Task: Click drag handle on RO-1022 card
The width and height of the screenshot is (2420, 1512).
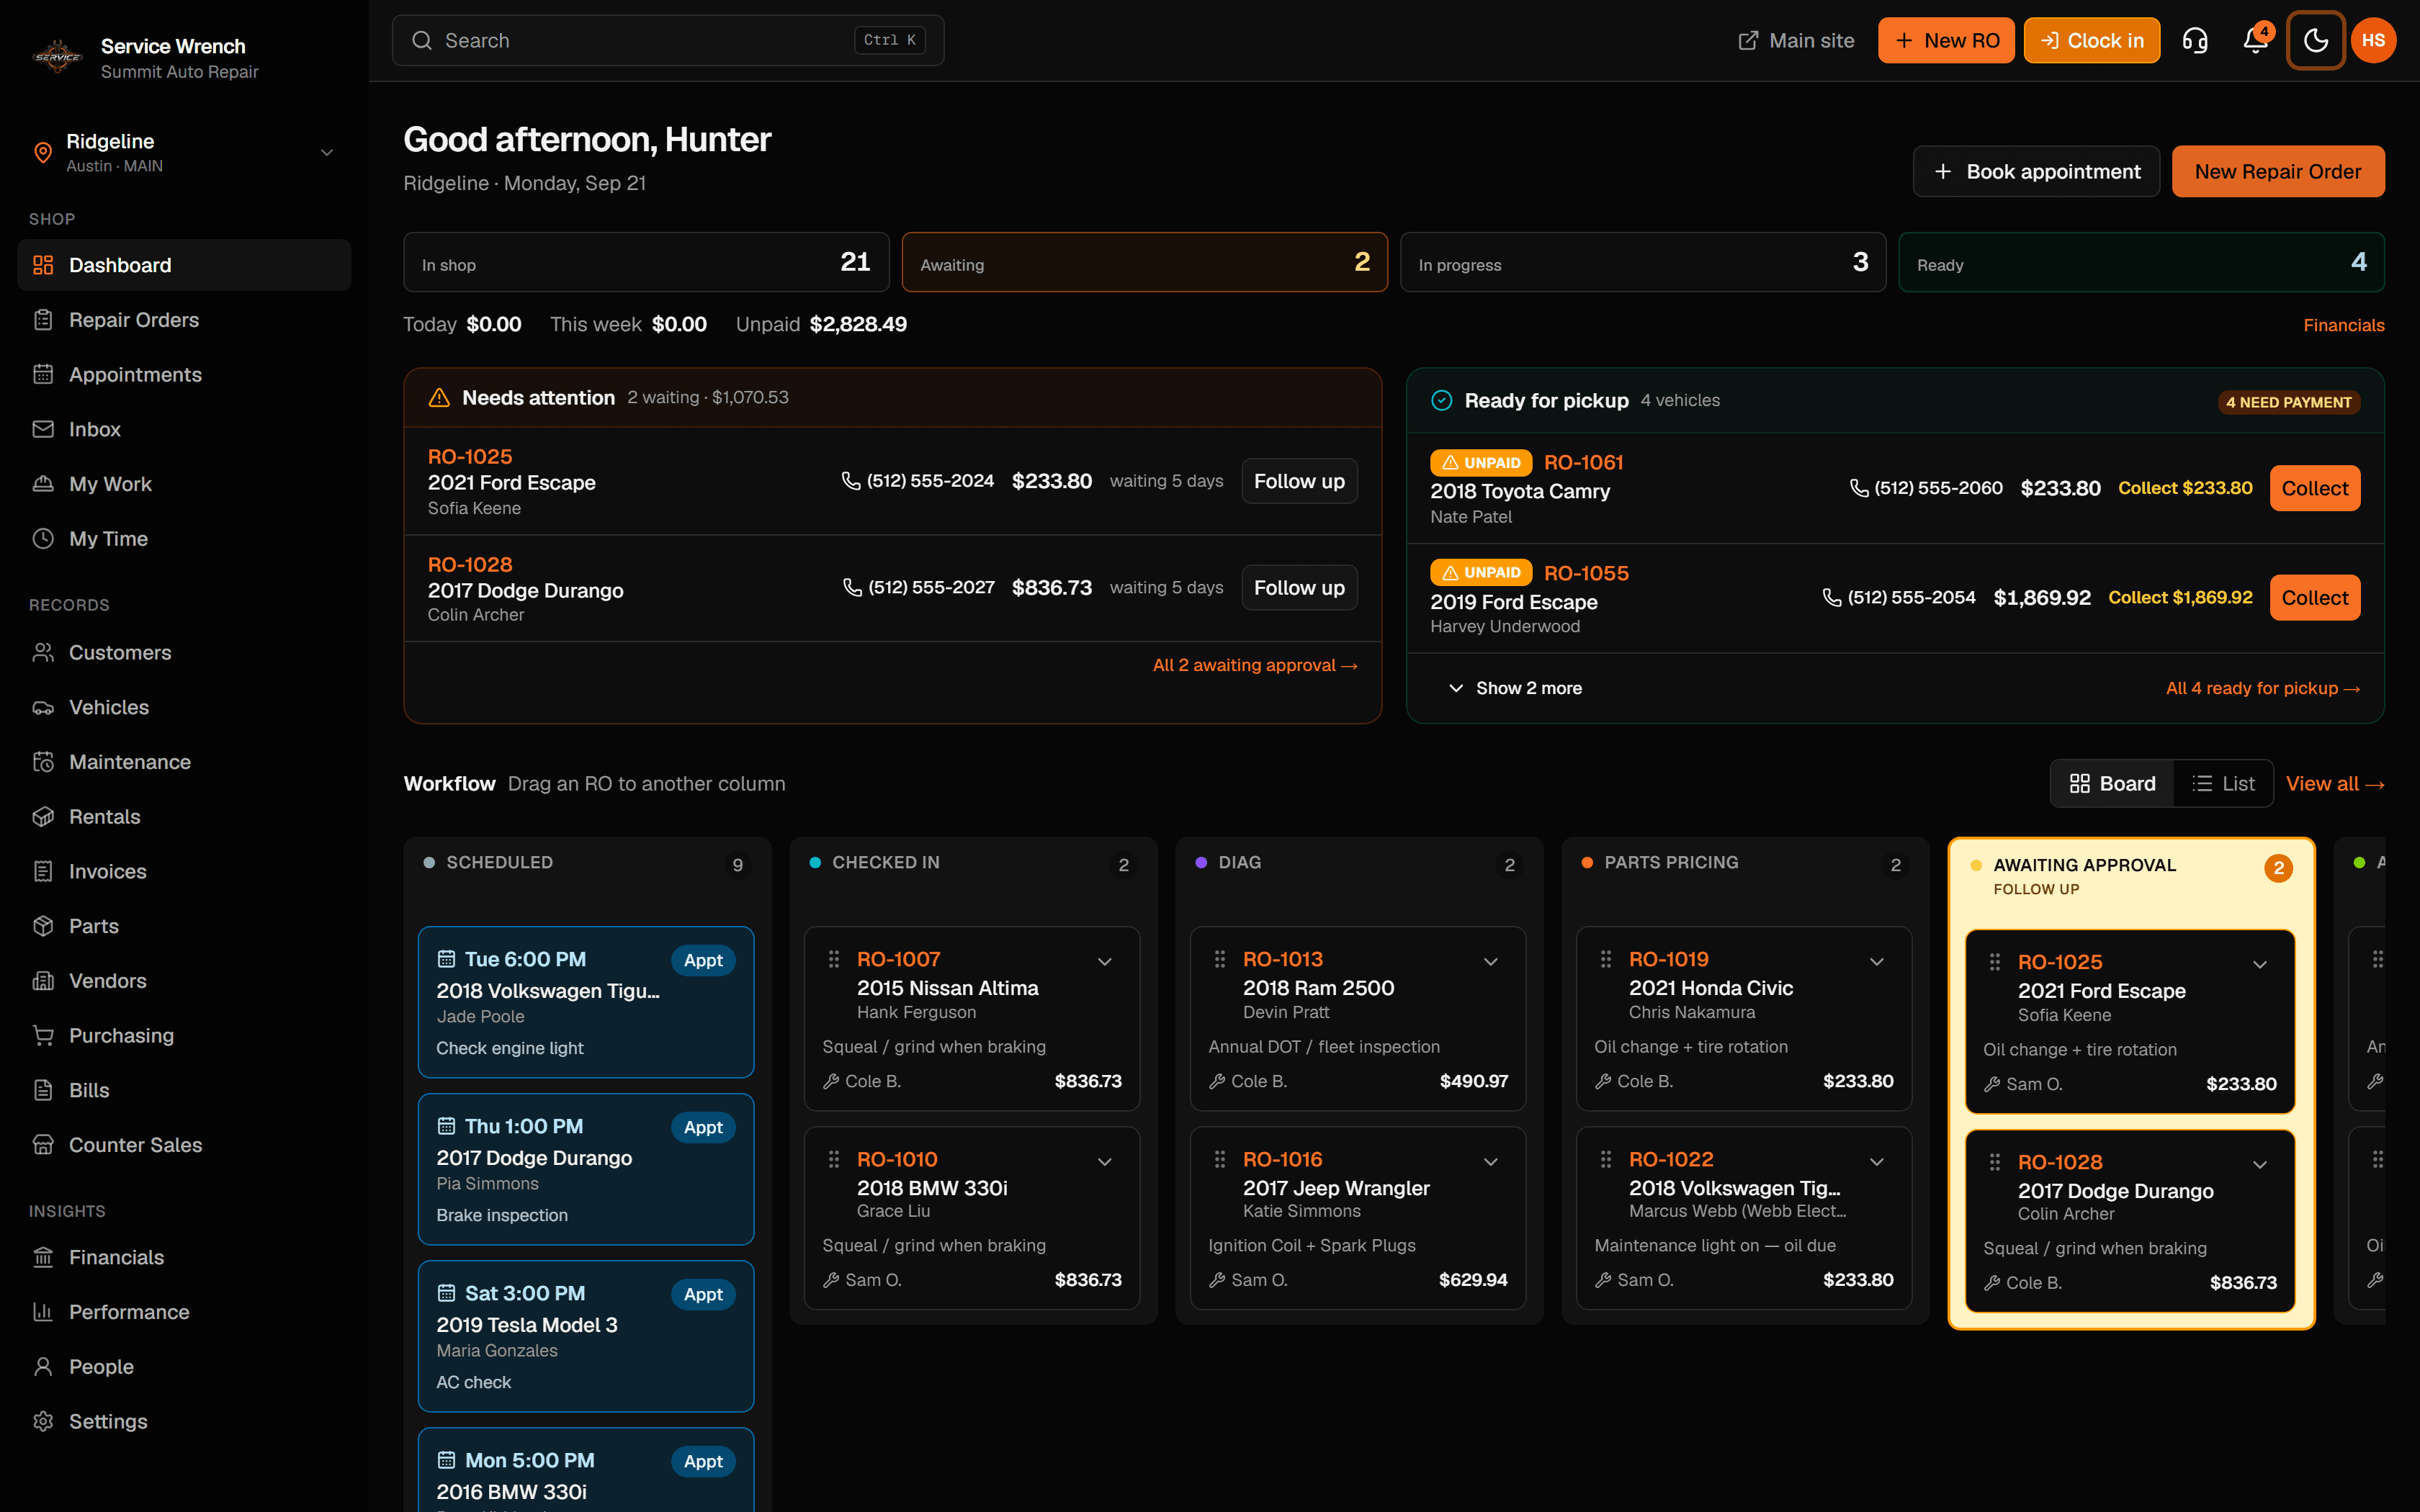Action: (1606, 1160)
